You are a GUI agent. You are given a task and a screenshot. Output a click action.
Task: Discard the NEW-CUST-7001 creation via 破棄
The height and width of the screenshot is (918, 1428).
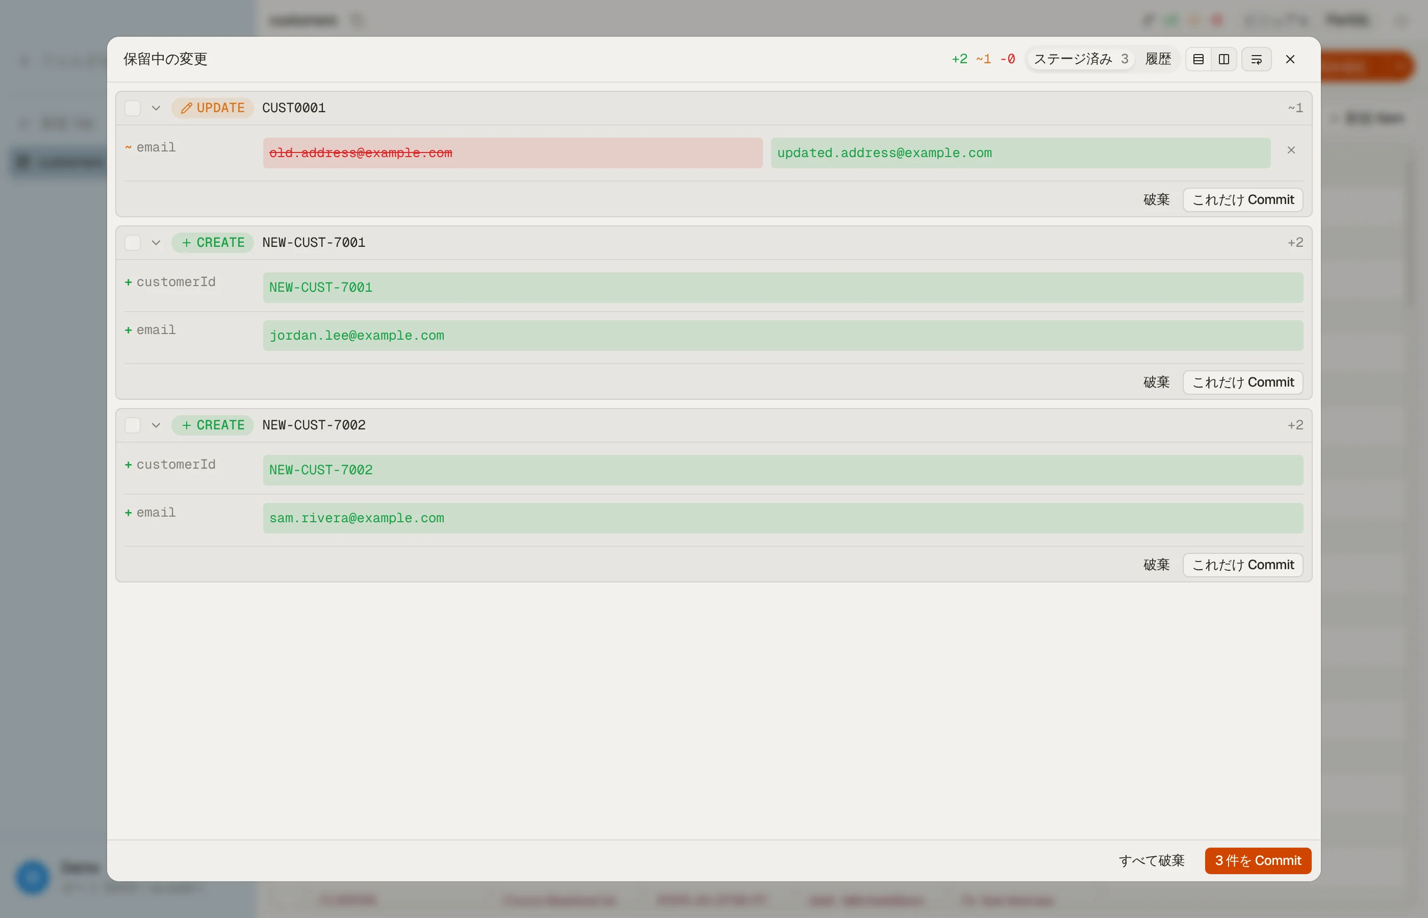click(x=1156, y=382)
